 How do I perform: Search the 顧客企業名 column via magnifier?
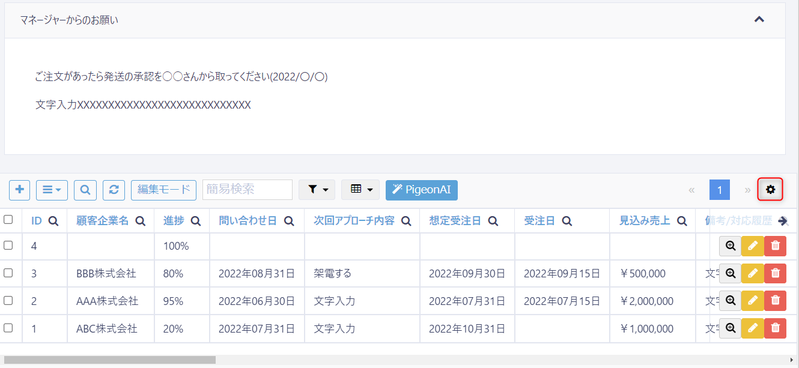pos(141,221)
